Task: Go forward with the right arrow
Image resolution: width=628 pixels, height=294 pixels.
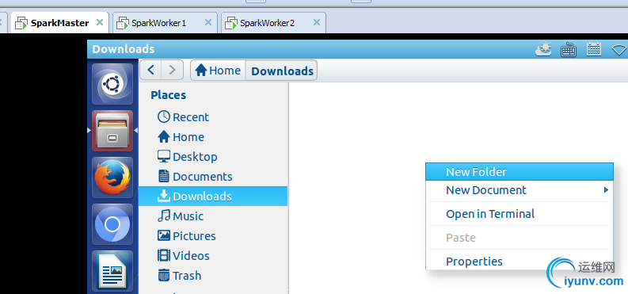Action: 172,70
